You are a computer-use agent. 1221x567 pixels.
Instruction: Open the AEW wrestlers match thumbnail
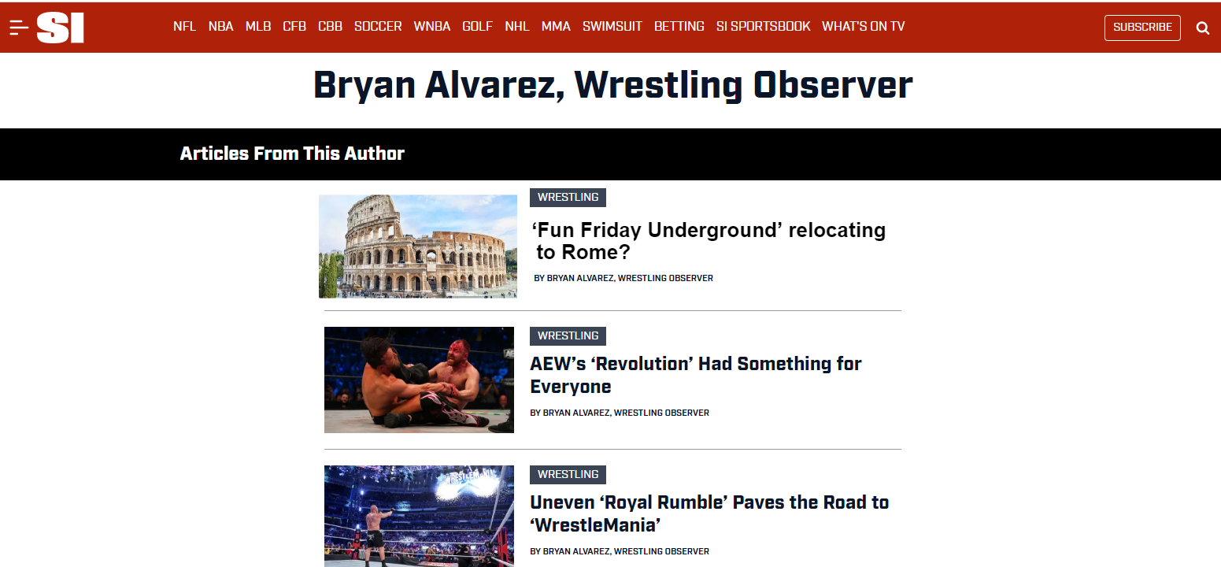pyautogui.click(x=419, y=380)
